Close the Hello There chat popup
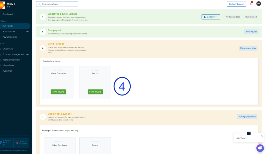 (262, 136)
